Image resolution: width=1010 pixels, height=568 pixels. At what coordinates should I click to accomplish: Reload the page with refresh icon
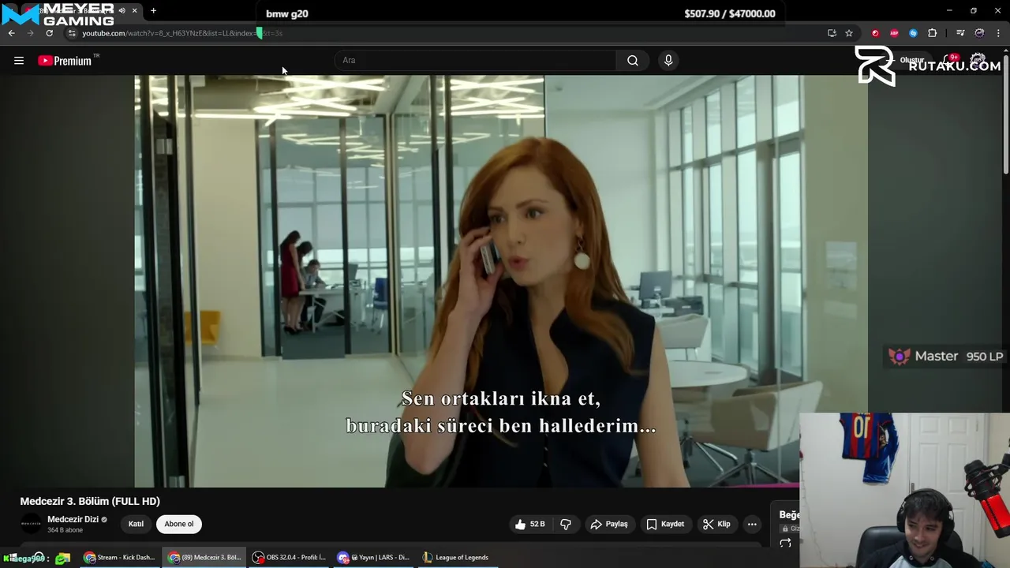49,33
